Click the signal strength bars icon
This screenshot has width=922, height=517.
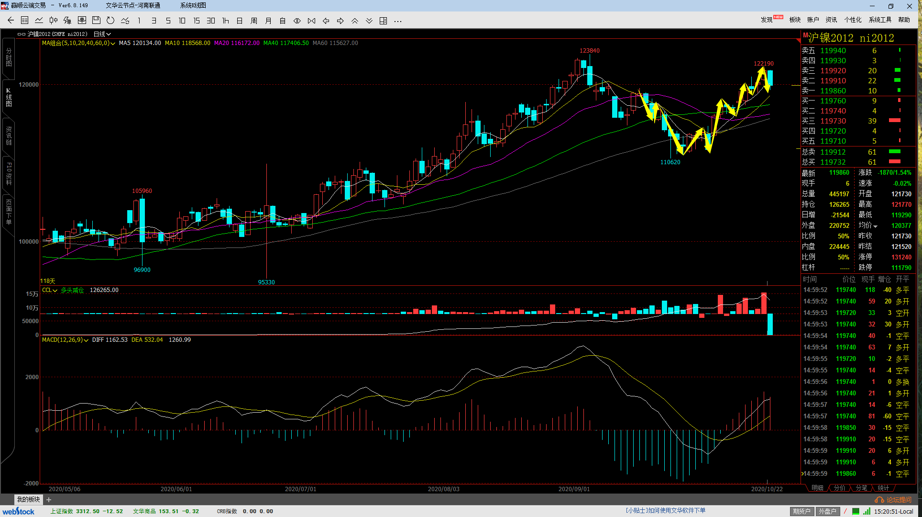867,511
